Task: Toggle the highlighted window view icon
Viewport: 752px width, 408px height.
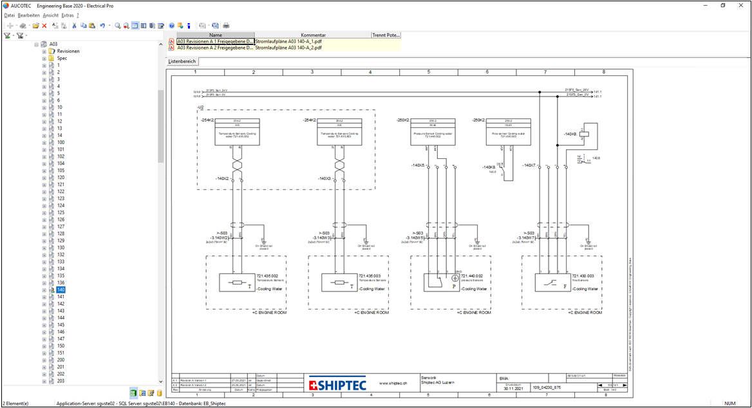Action: pos(135,25)
